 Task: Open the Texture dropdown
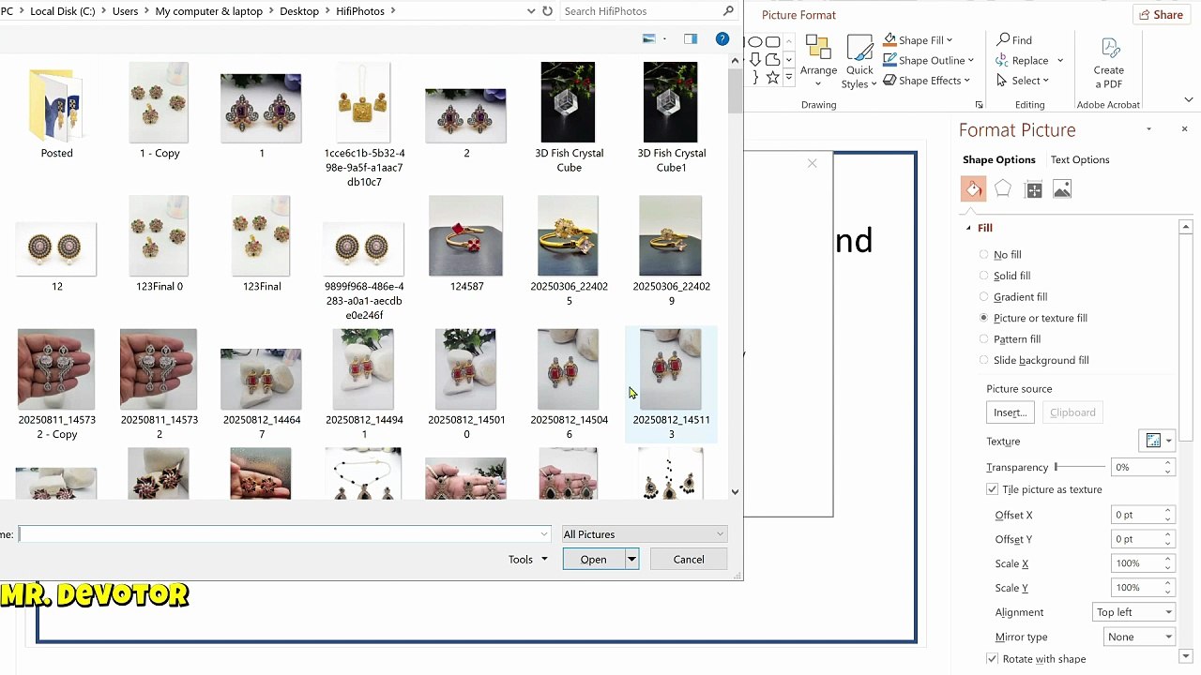[1157, 441]
